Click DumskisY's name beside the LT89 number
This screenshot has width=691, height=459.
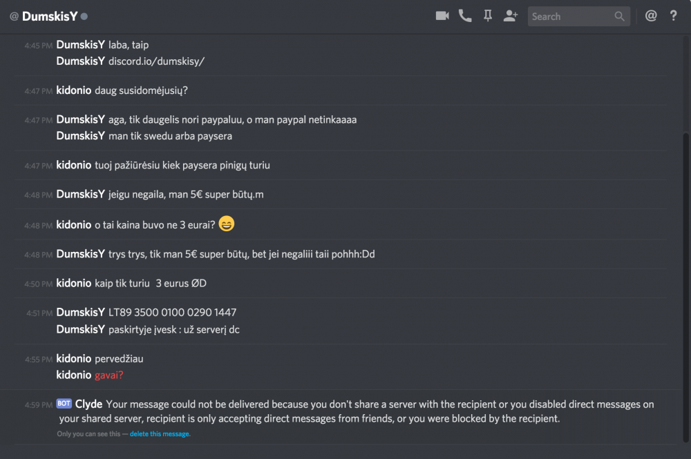[80, 313]
